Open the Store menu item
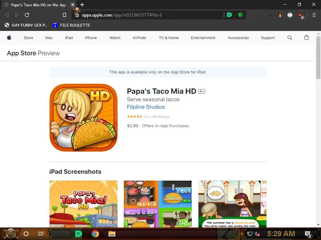The image size is (321, 240). [x=29, y=38]
